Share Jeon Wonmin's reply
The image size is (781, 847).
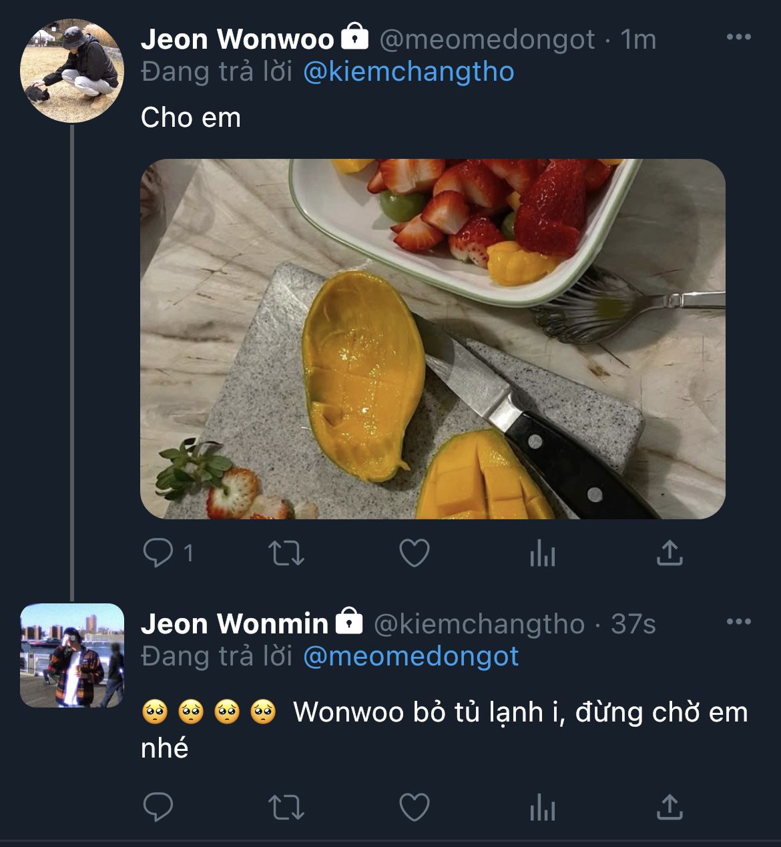coord(669,808)
